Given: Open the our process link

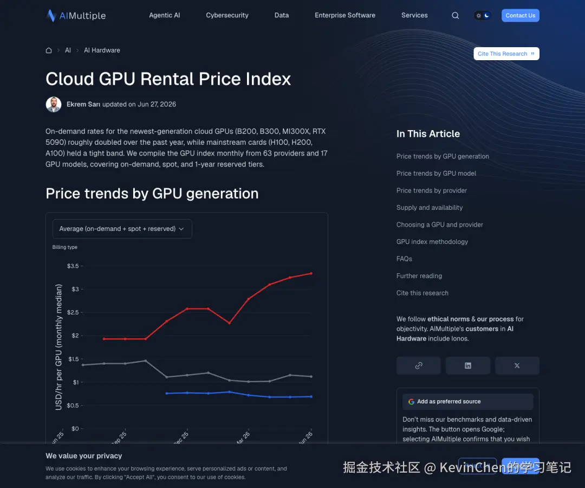Looking at the screenshot, I should pyautogui.click(x=496, y=319).
